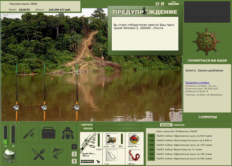Select the row 'Африканскую щуку на 130 грамм'
This screenshot has height=166, width=232.
184,154
